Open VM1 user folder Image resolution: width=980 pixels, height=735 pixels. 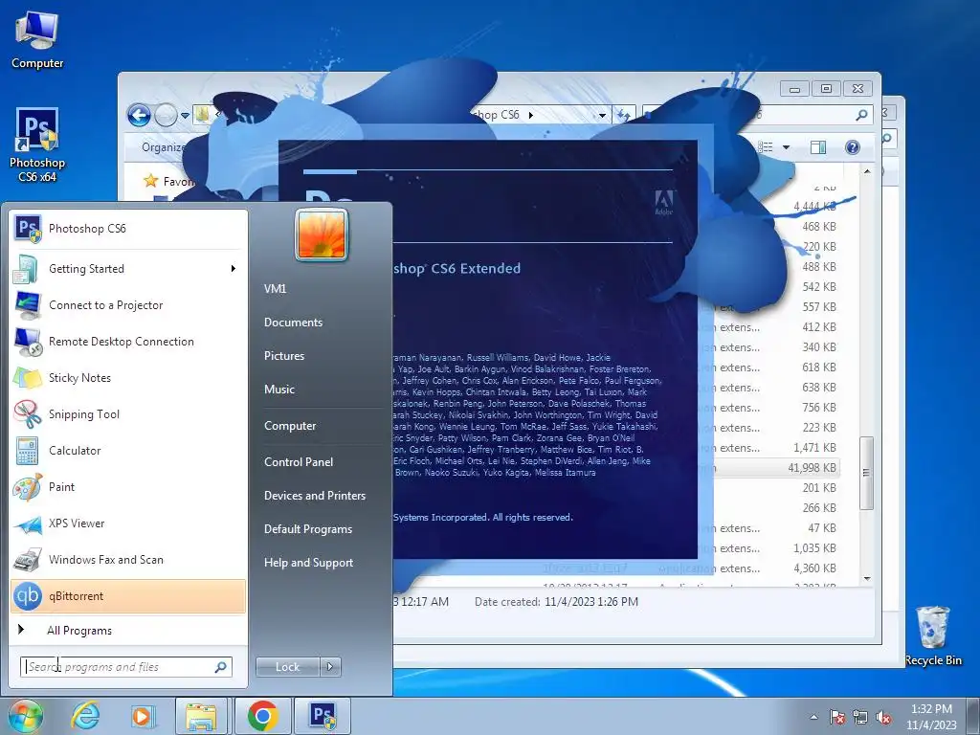tap(275, 289)
